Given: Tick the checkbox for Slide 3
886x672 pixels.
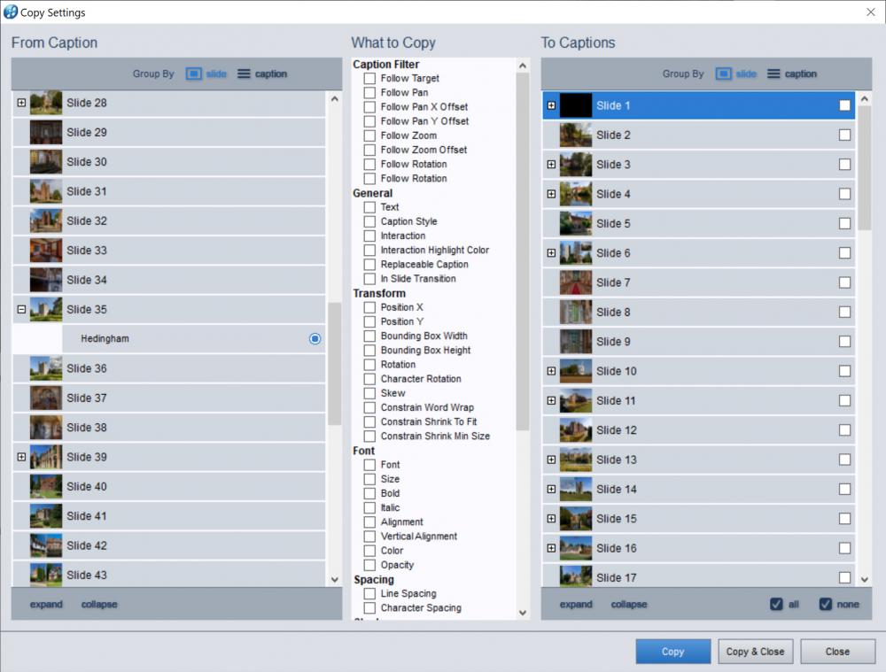Looking at the screenshot, I should click(x=844, y=165).
